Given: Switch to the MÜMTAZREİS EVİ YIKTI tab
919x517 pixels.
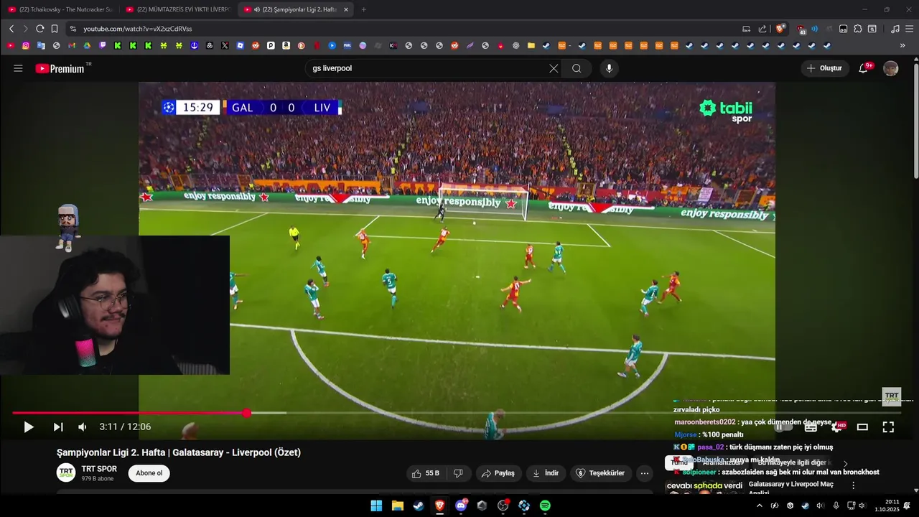Looking at the screenshot, I should 178,9.
